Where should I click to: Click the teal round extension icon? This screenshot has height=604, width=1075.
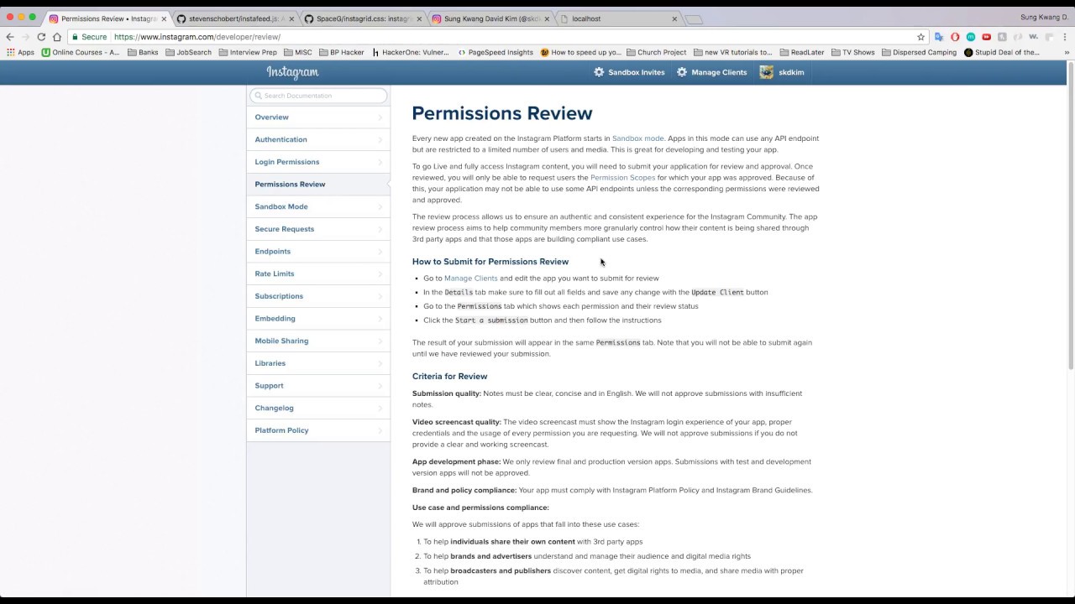pyautogui.click(x=971, y=37)
